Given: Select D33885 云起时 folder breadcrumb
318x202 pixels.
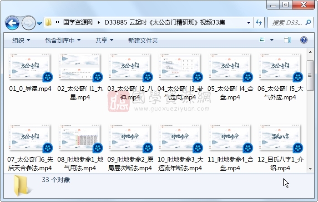Looking at the screenshot, I should pyautogui.click(x=165, y=22).
